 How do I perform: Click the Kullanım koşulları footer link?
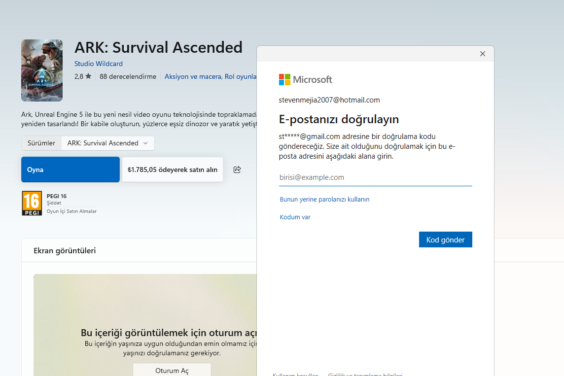[x=295, y=375]
